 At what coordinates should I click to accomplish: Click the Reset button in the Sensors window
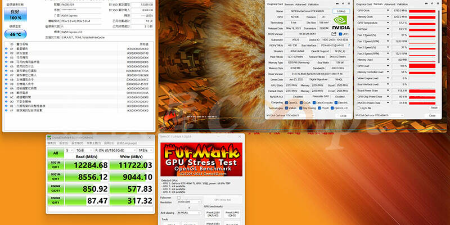434,108
